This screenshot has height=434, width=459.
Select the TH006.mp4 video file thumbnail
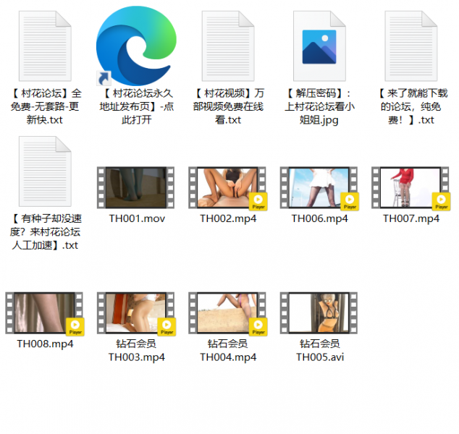coord(319,188)
